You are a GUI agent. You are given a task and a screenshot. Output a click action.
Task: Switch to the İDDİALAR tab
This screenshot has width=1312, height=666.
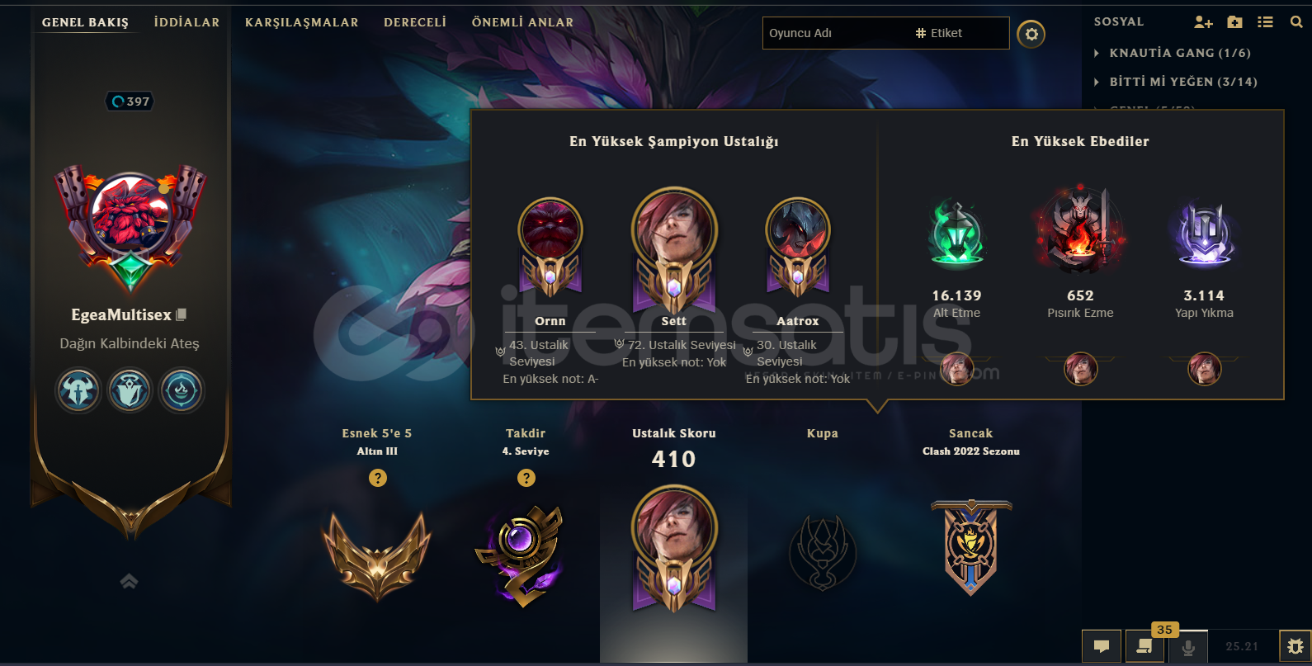click(x=186, y=22)
